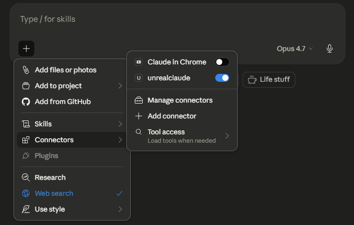Expand the Add to project submenu arrow

[x=120, y=86]
